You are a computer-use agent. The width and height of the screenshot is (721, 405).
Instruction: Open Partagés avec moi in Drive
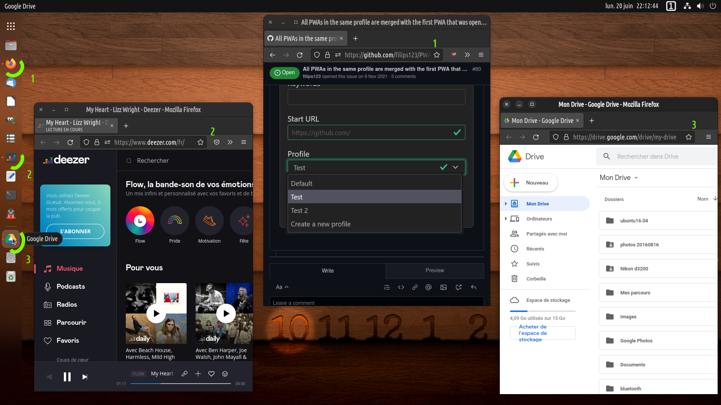click(546, 234)
